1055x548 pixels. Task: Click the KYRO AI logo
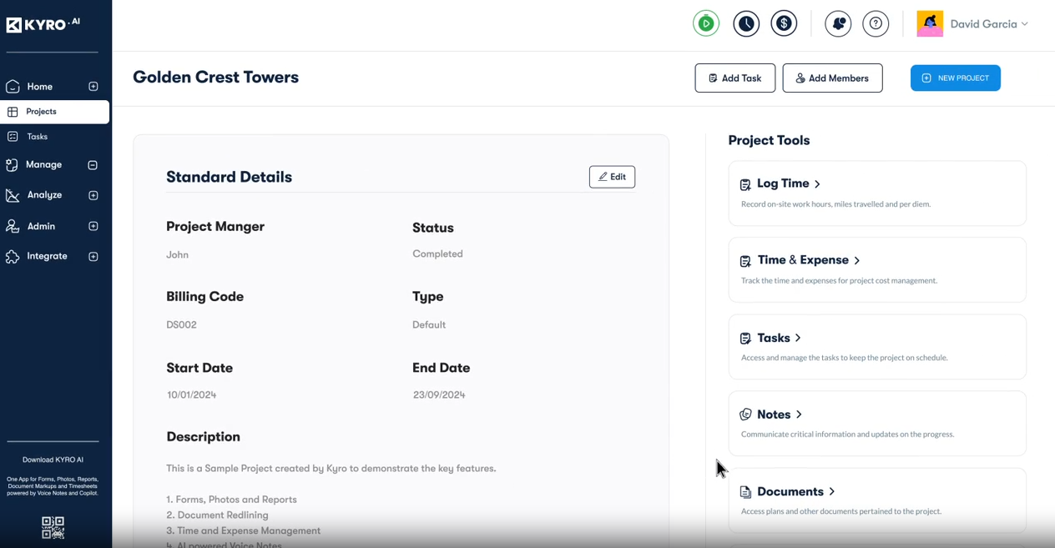point(43,24)
